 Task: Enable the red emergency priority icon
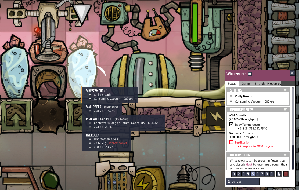point(286,174)
